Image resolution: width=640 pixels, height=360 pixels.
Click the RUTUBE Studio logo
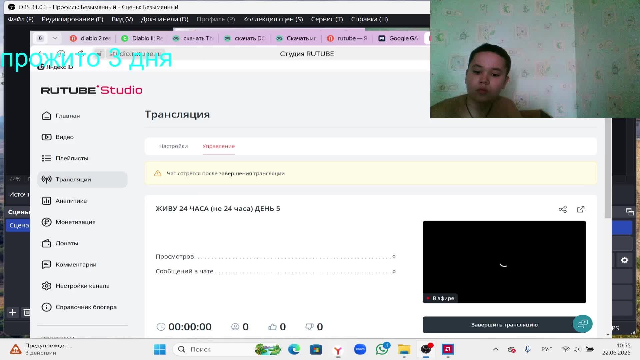coord(91,90)
